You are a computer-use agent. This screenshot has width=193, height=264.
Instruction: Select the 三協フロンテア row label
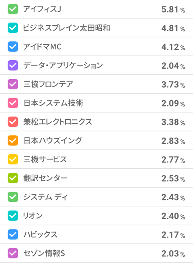tap(48, 84)
